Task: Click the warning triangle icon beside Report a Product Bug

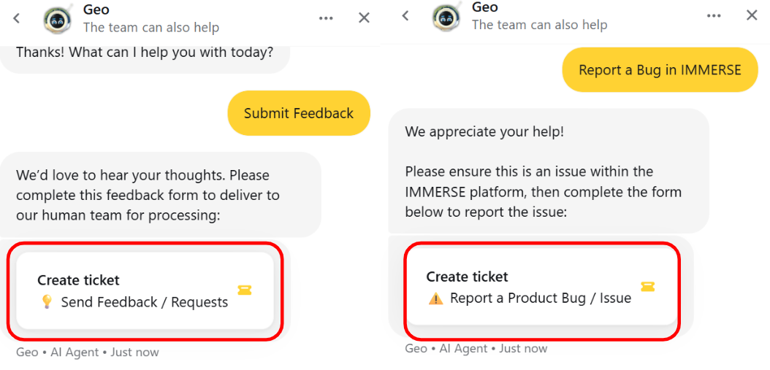Action: coord(436,298)
